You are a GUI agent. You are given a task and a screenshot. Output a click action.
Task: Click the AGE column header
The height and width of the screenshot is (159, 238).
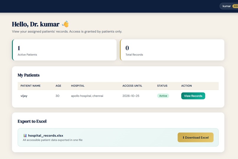click(x=58, y=86)
